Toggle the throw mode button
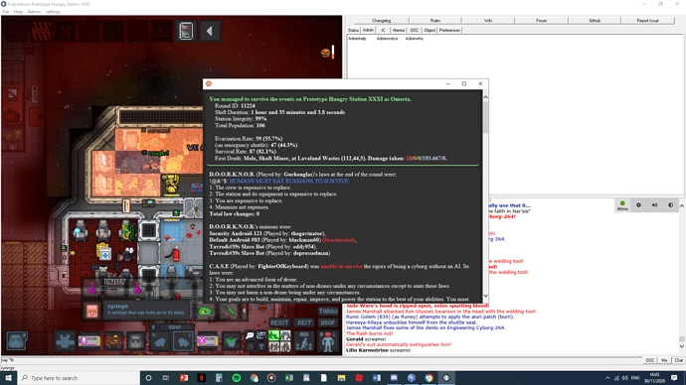The image size is (686, 385). (x=328, y=312)
